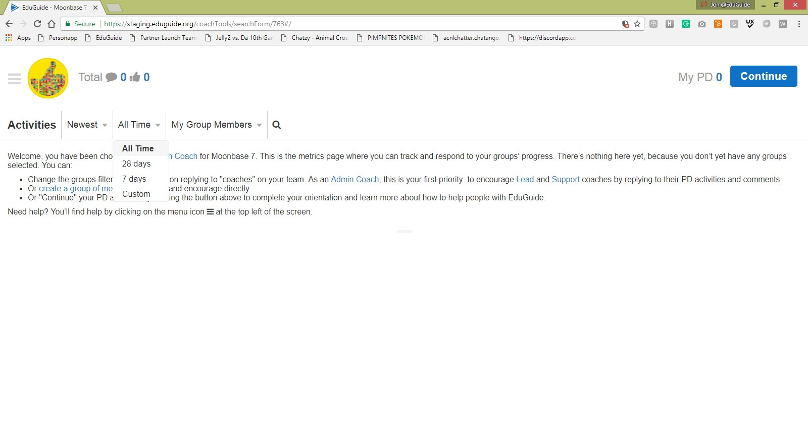The width and height of the screenshot is (808, 434).
Task: Reload the page
Action: tap(37, 24)
